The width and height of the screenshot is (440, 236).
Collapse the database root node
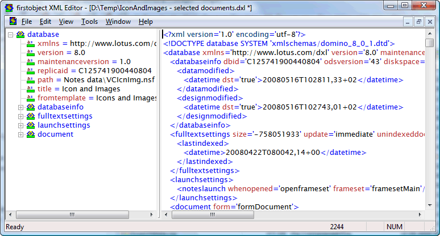coord(11,35)
